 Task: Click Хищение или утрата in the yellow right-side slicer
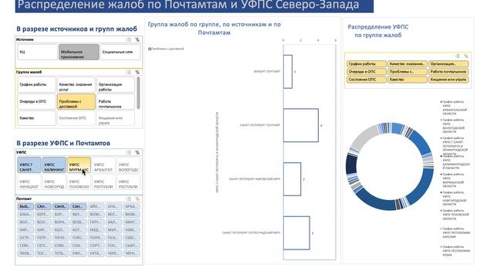pyautogui.click(x=448, y=80)
